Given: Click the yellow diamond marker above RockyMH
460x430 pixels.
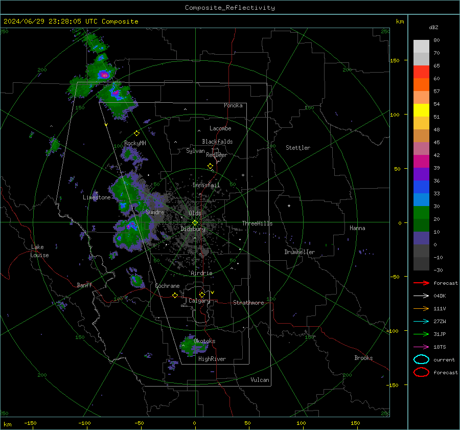Looking at the screenshot, I should coord(136,133).
